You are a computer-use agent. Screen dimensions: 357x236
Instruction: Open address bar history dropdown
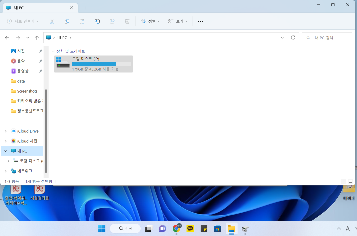(282, 37)
